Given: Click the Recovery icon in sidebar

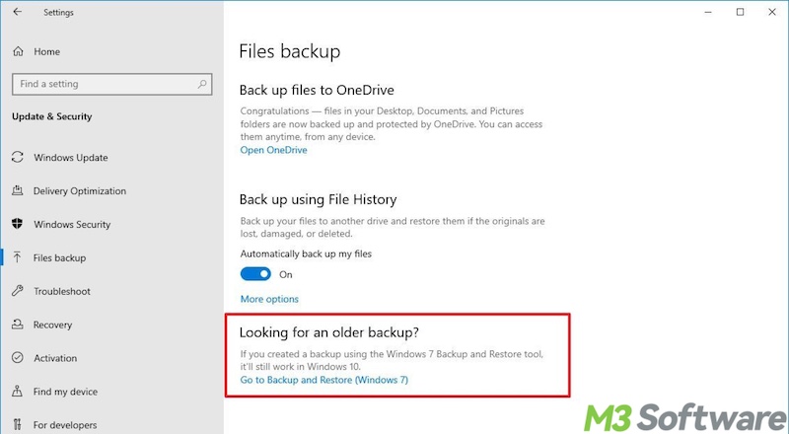Looking at the screenshot, I should (18, 325).
